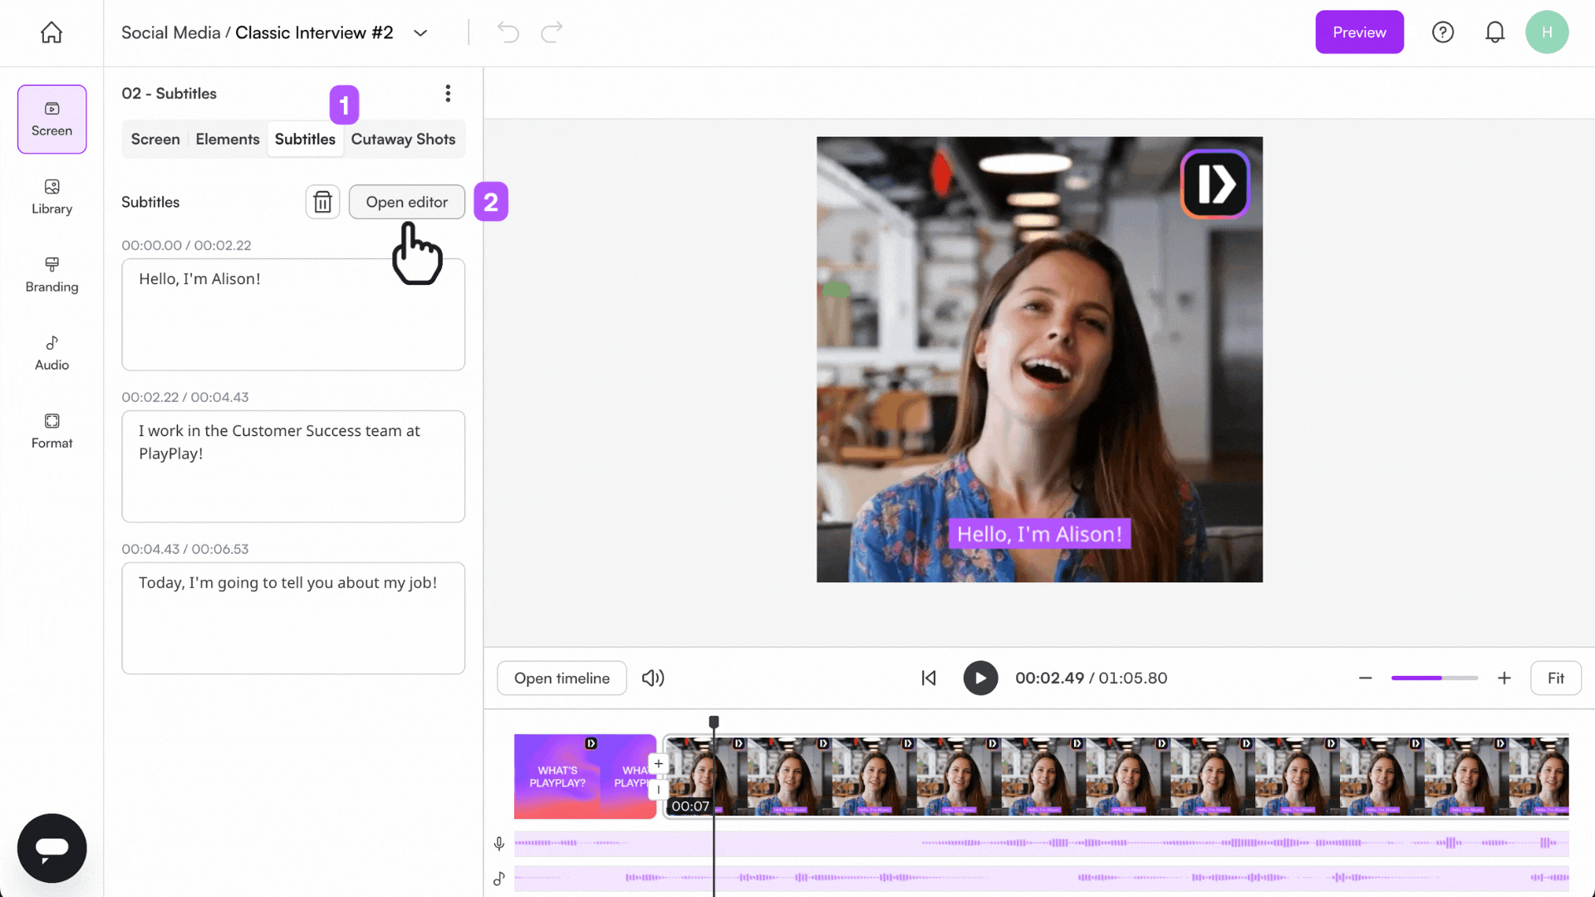Click the undo arrow
The image size is (1595, 897).
pyautogui.click(x=508, y=32)
